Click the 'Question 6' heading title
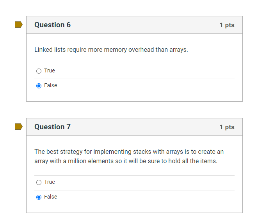Image resolution: width=258 pixels, height=220 pixels. (x=52, y=25)
